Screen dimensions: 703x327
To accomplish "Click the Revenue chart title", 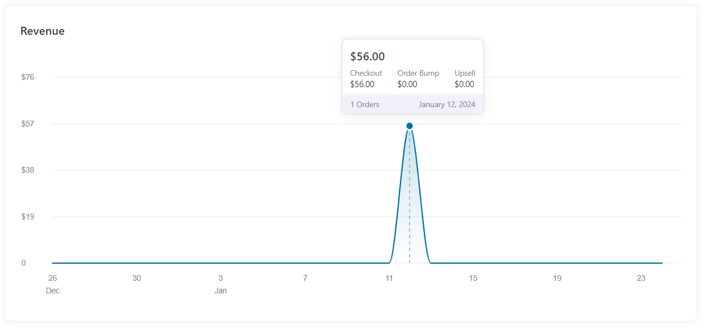I will 43,31.
